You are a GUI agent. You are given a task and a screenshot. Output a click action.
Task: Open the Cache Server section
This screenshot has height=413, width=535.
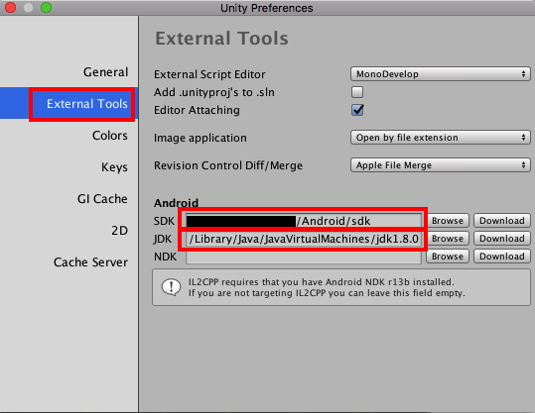click(90, 262)
